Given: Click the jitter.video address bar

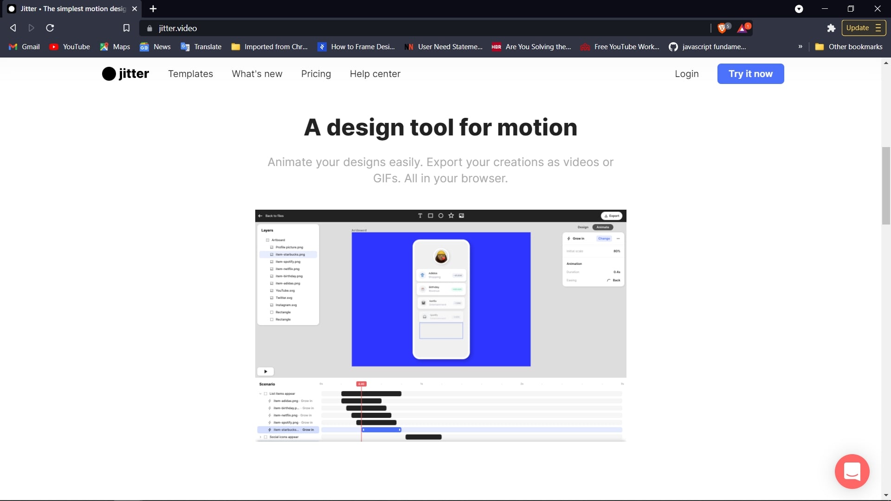Looking at the screenshot, I should [x=418, y=28].
